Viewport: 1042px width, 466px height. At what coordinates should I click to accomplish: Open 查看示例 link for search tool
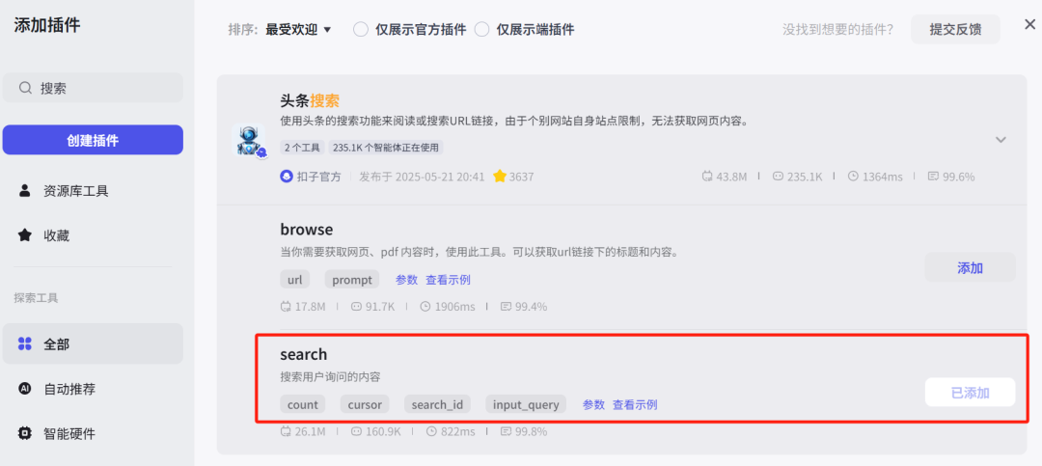click(635, 404)
